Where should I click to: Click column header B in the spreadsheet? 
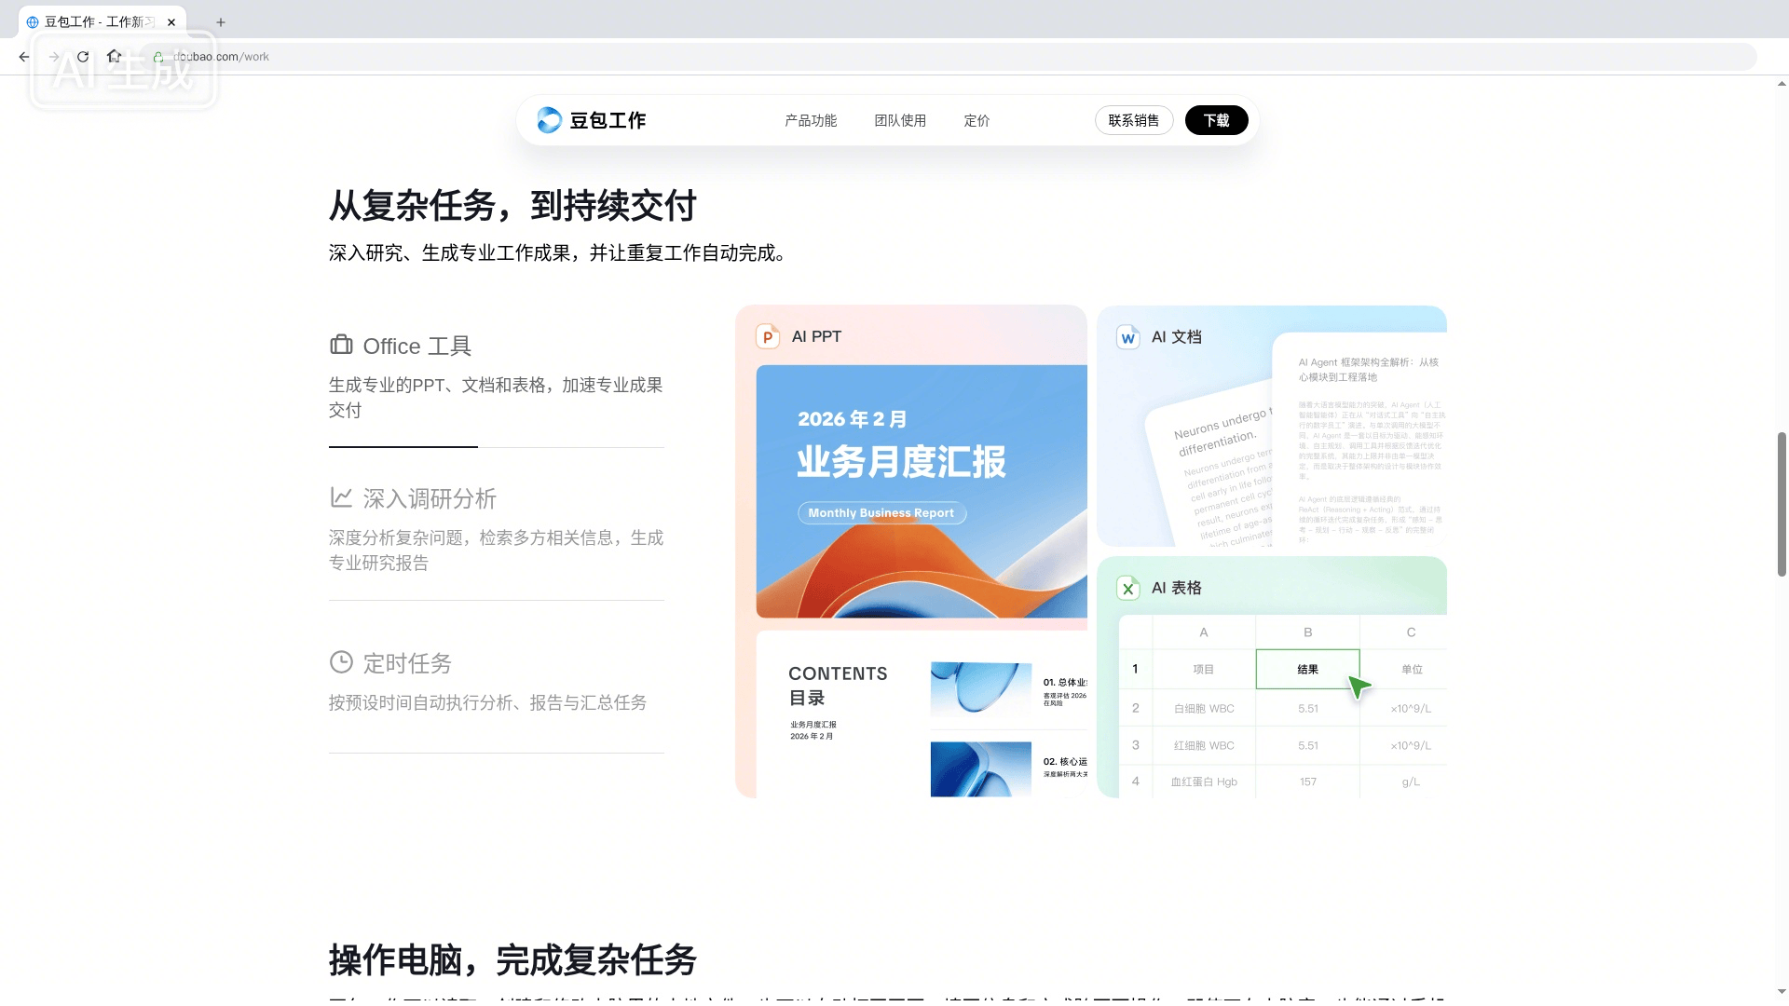[x=1307, y=632]
